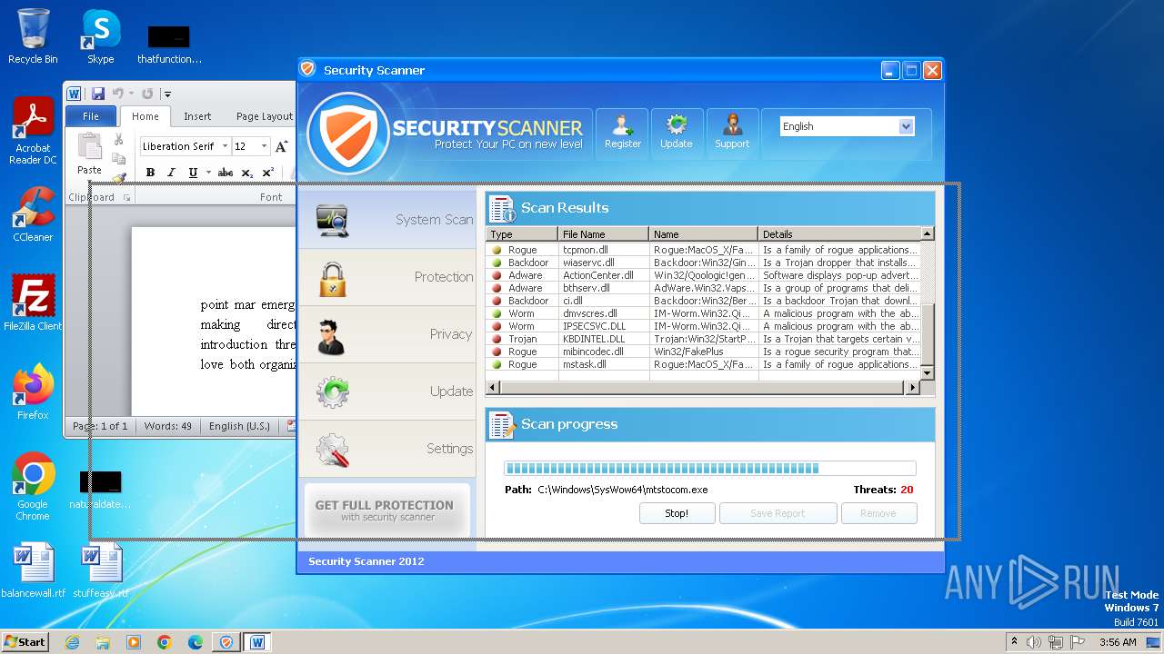Open the Start menu
Viewport: 1164px width, 654px height.
tap(25, 641)
